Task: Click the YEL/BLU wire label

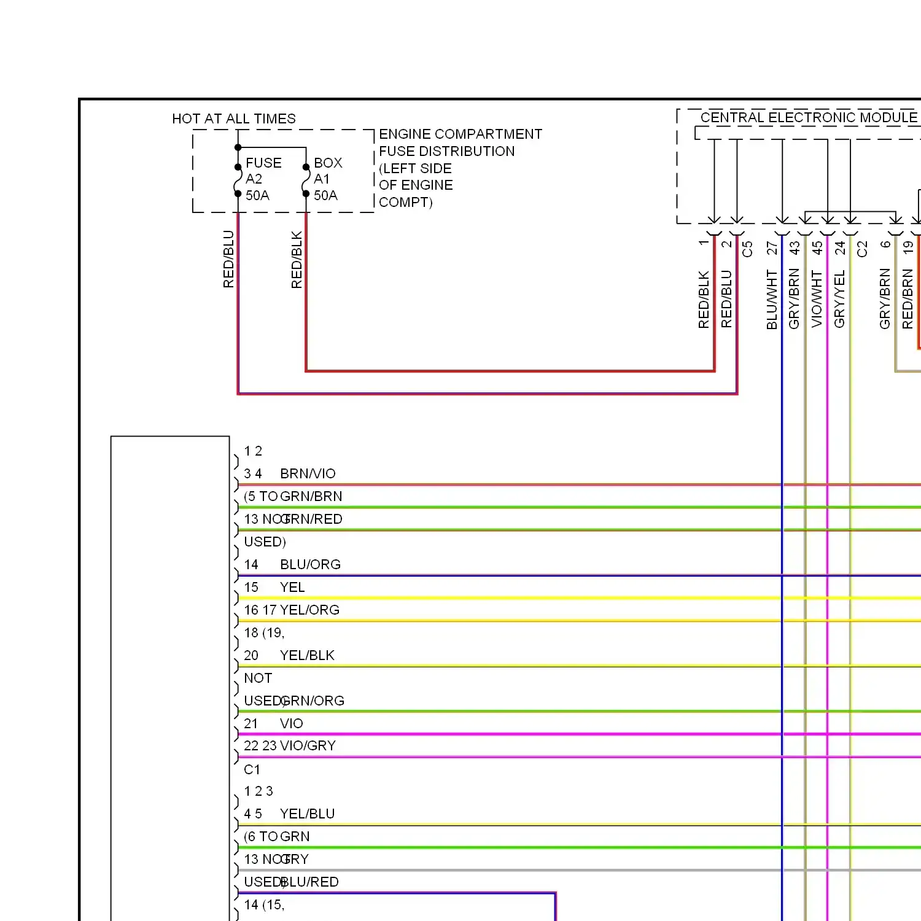Action: pyautogui.click(x=308, y=814)
